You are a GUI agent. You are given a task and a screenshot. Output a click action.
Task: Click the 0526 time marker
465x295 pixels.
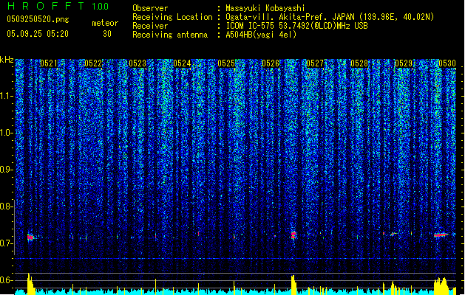(271, 63)
